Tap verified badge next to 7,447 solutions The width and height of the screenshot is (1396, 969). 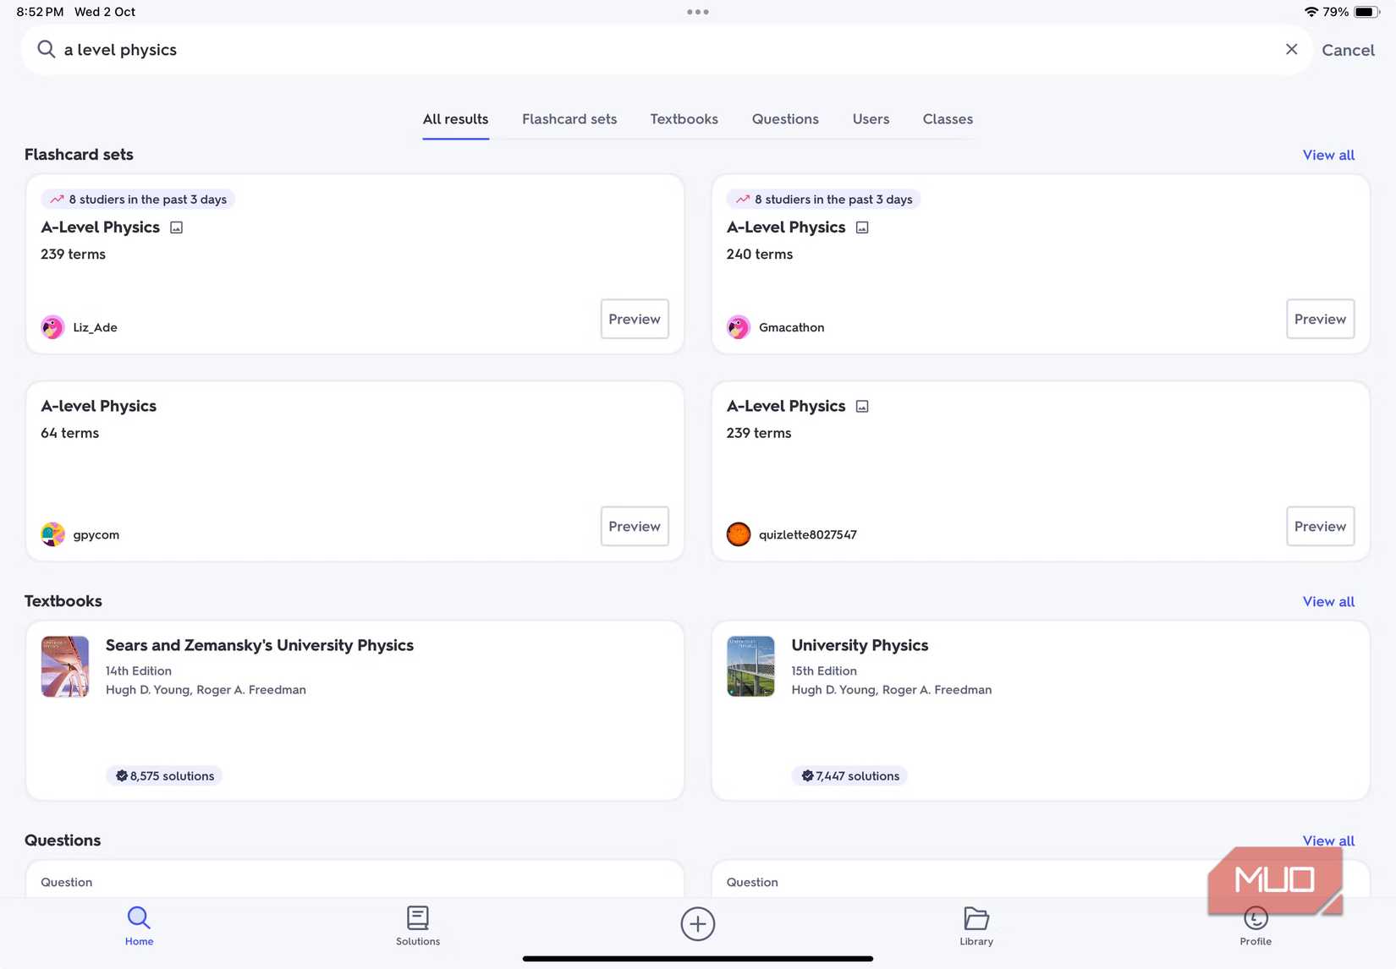click(807, 776)
